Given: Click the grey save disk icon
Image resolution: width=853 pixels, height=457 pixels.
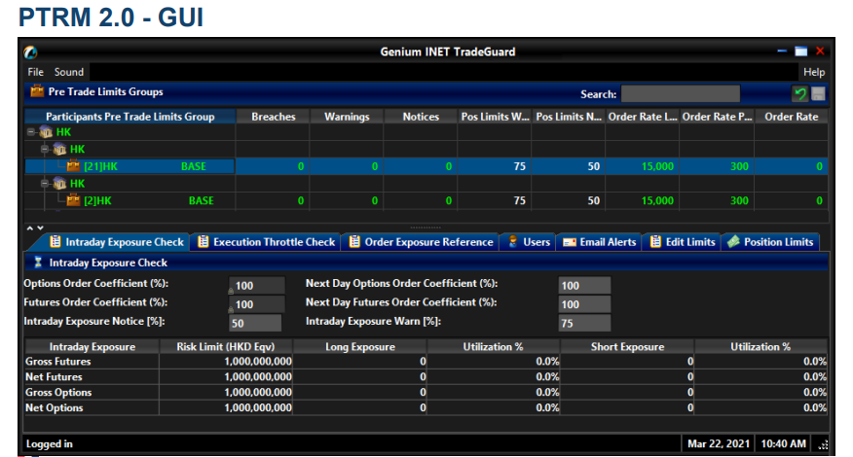Looking at the screenshot, I should coord(818,94).
